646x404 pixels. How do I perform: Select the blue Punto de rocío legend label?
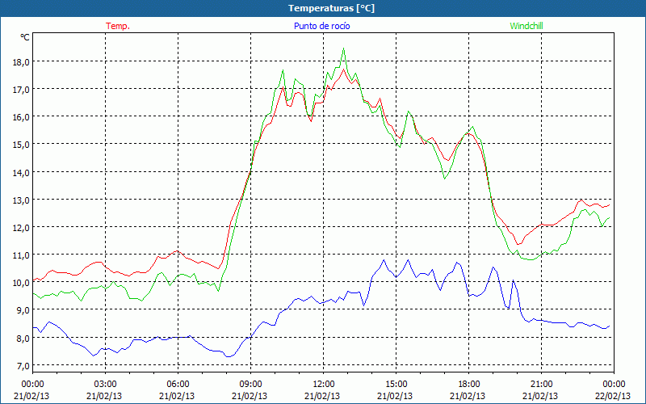(x=321, y=26)
